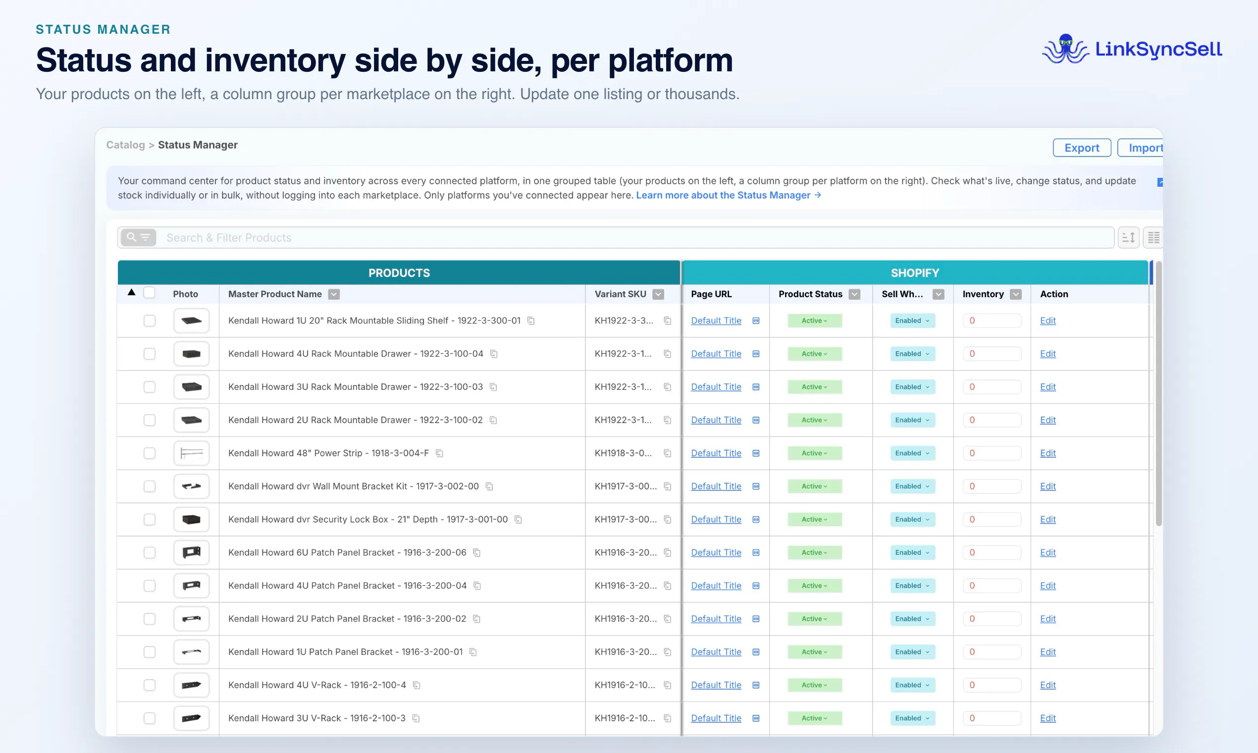Screen dimensions: 1258x753
Task: Open page link icon beside 3U Rack Drawer Default Title
Action: 756,387
